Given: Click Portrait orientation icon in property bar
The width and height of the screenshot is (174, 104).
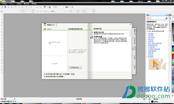Looking at the screenshot, I should click(x=37, y=11).
